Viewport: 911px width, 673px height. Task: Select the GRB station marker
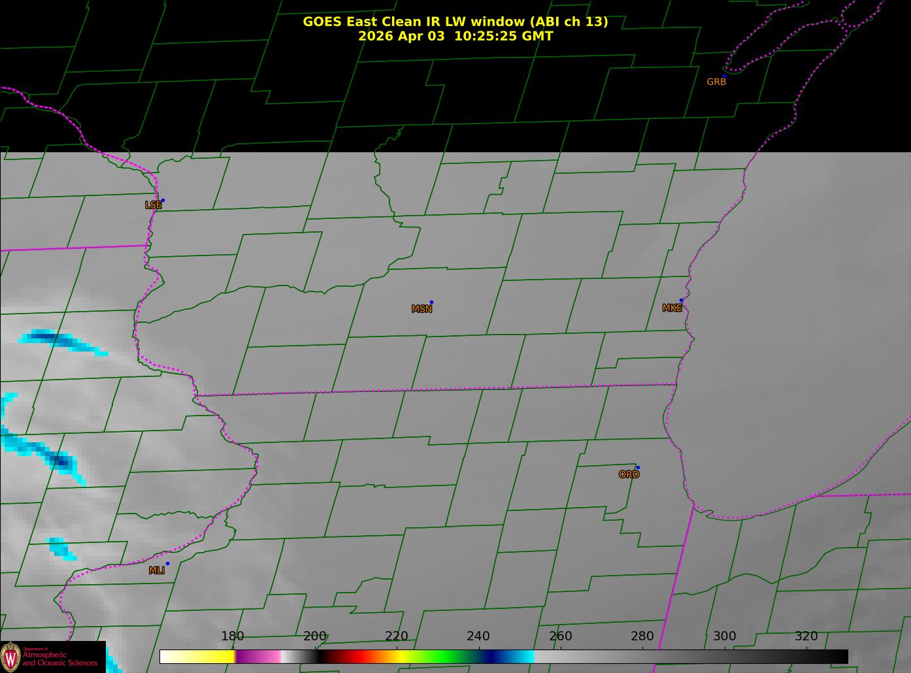pos(723,76)
